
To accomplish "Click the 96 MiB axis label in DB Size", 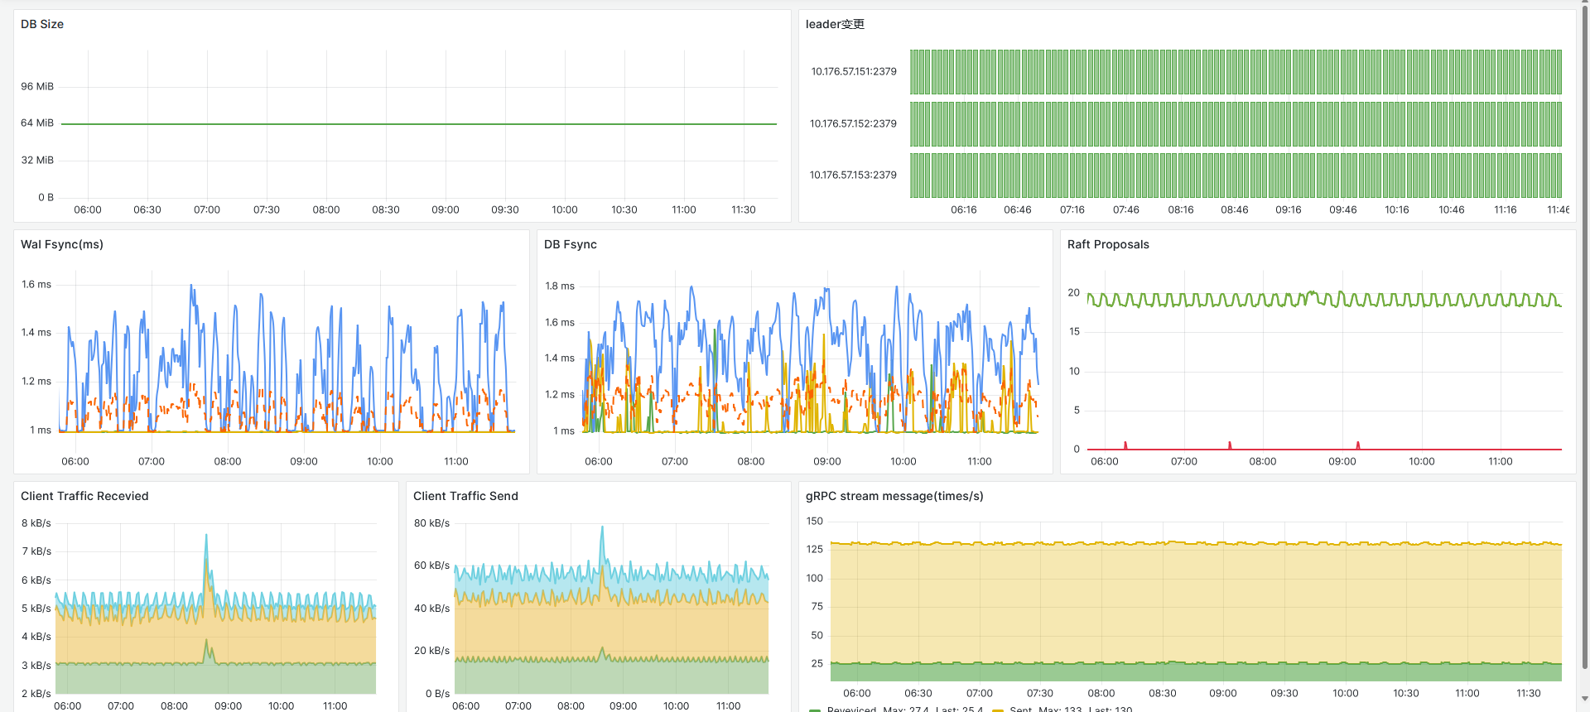I will (37, 87).
